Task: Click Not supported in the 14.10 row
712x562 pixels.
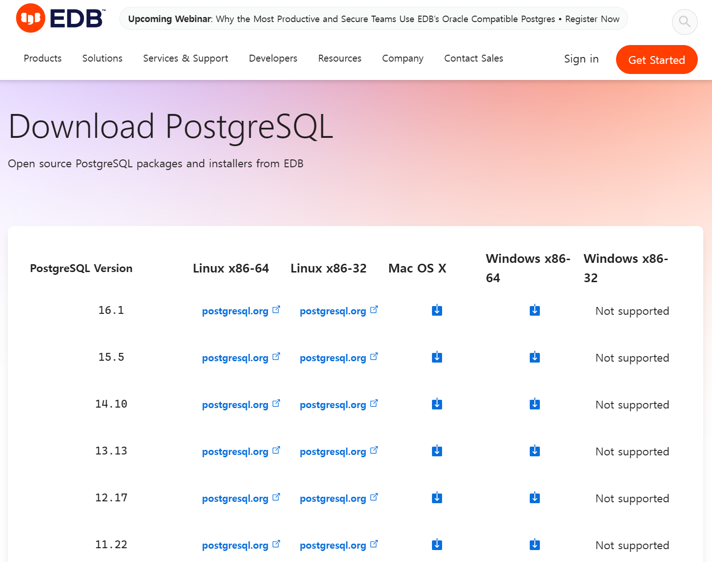Action: (632, 405)
